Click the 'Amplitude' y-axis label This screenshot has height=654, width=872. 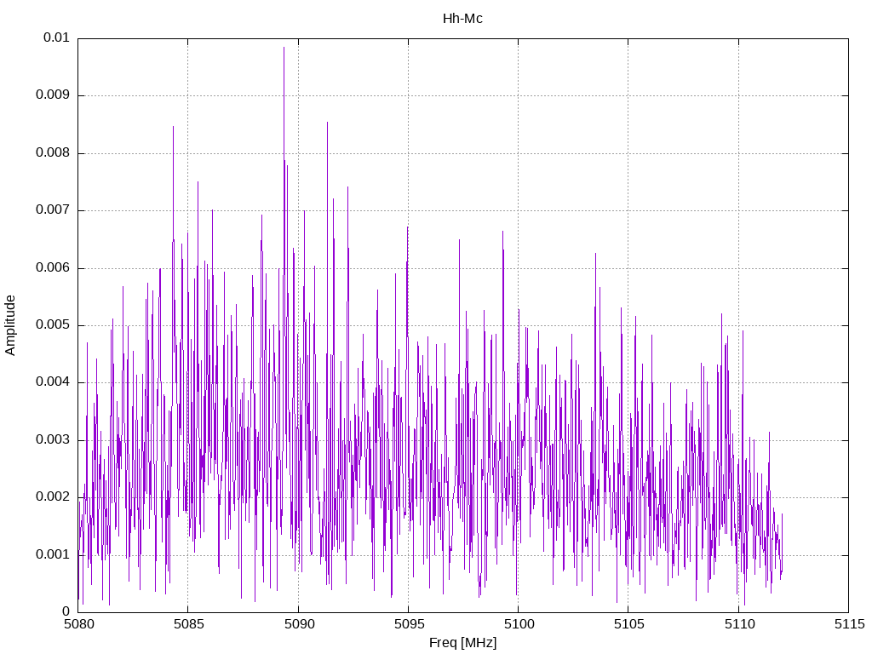coord(10,325)
